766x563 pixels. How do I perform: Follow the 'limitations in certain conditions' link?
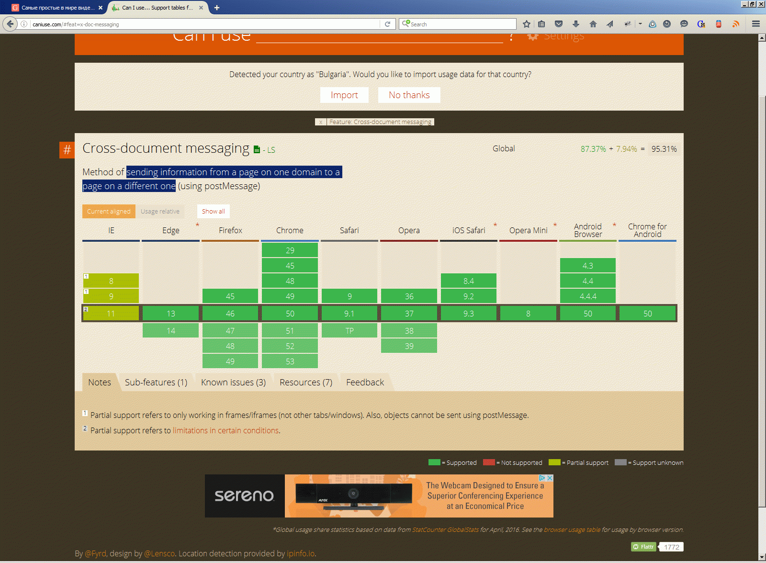[225, 430]
